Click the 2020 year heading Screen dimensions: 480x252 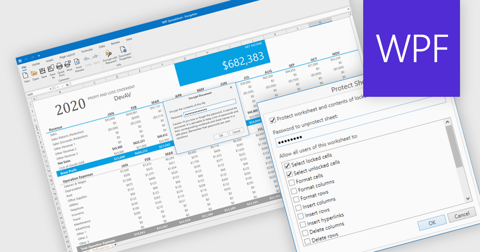point(70,107)
